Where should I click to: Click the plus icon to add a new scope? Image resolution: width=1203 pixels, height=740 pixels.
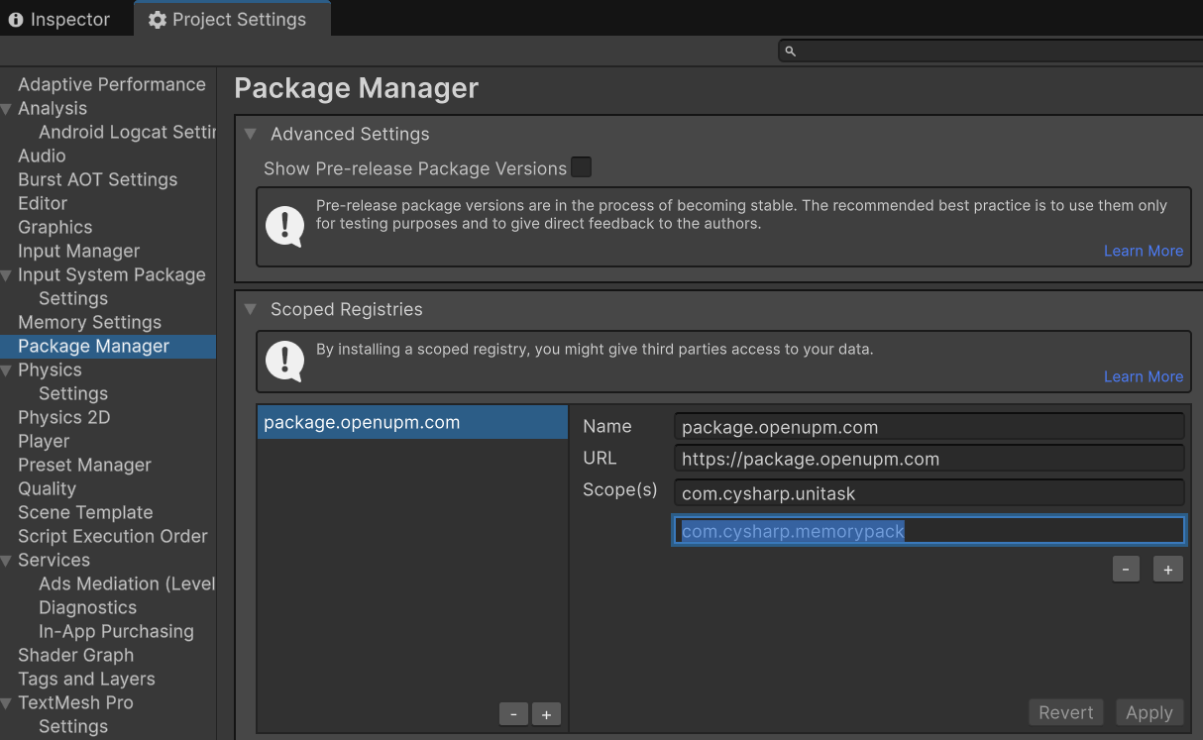point(1167,569)
